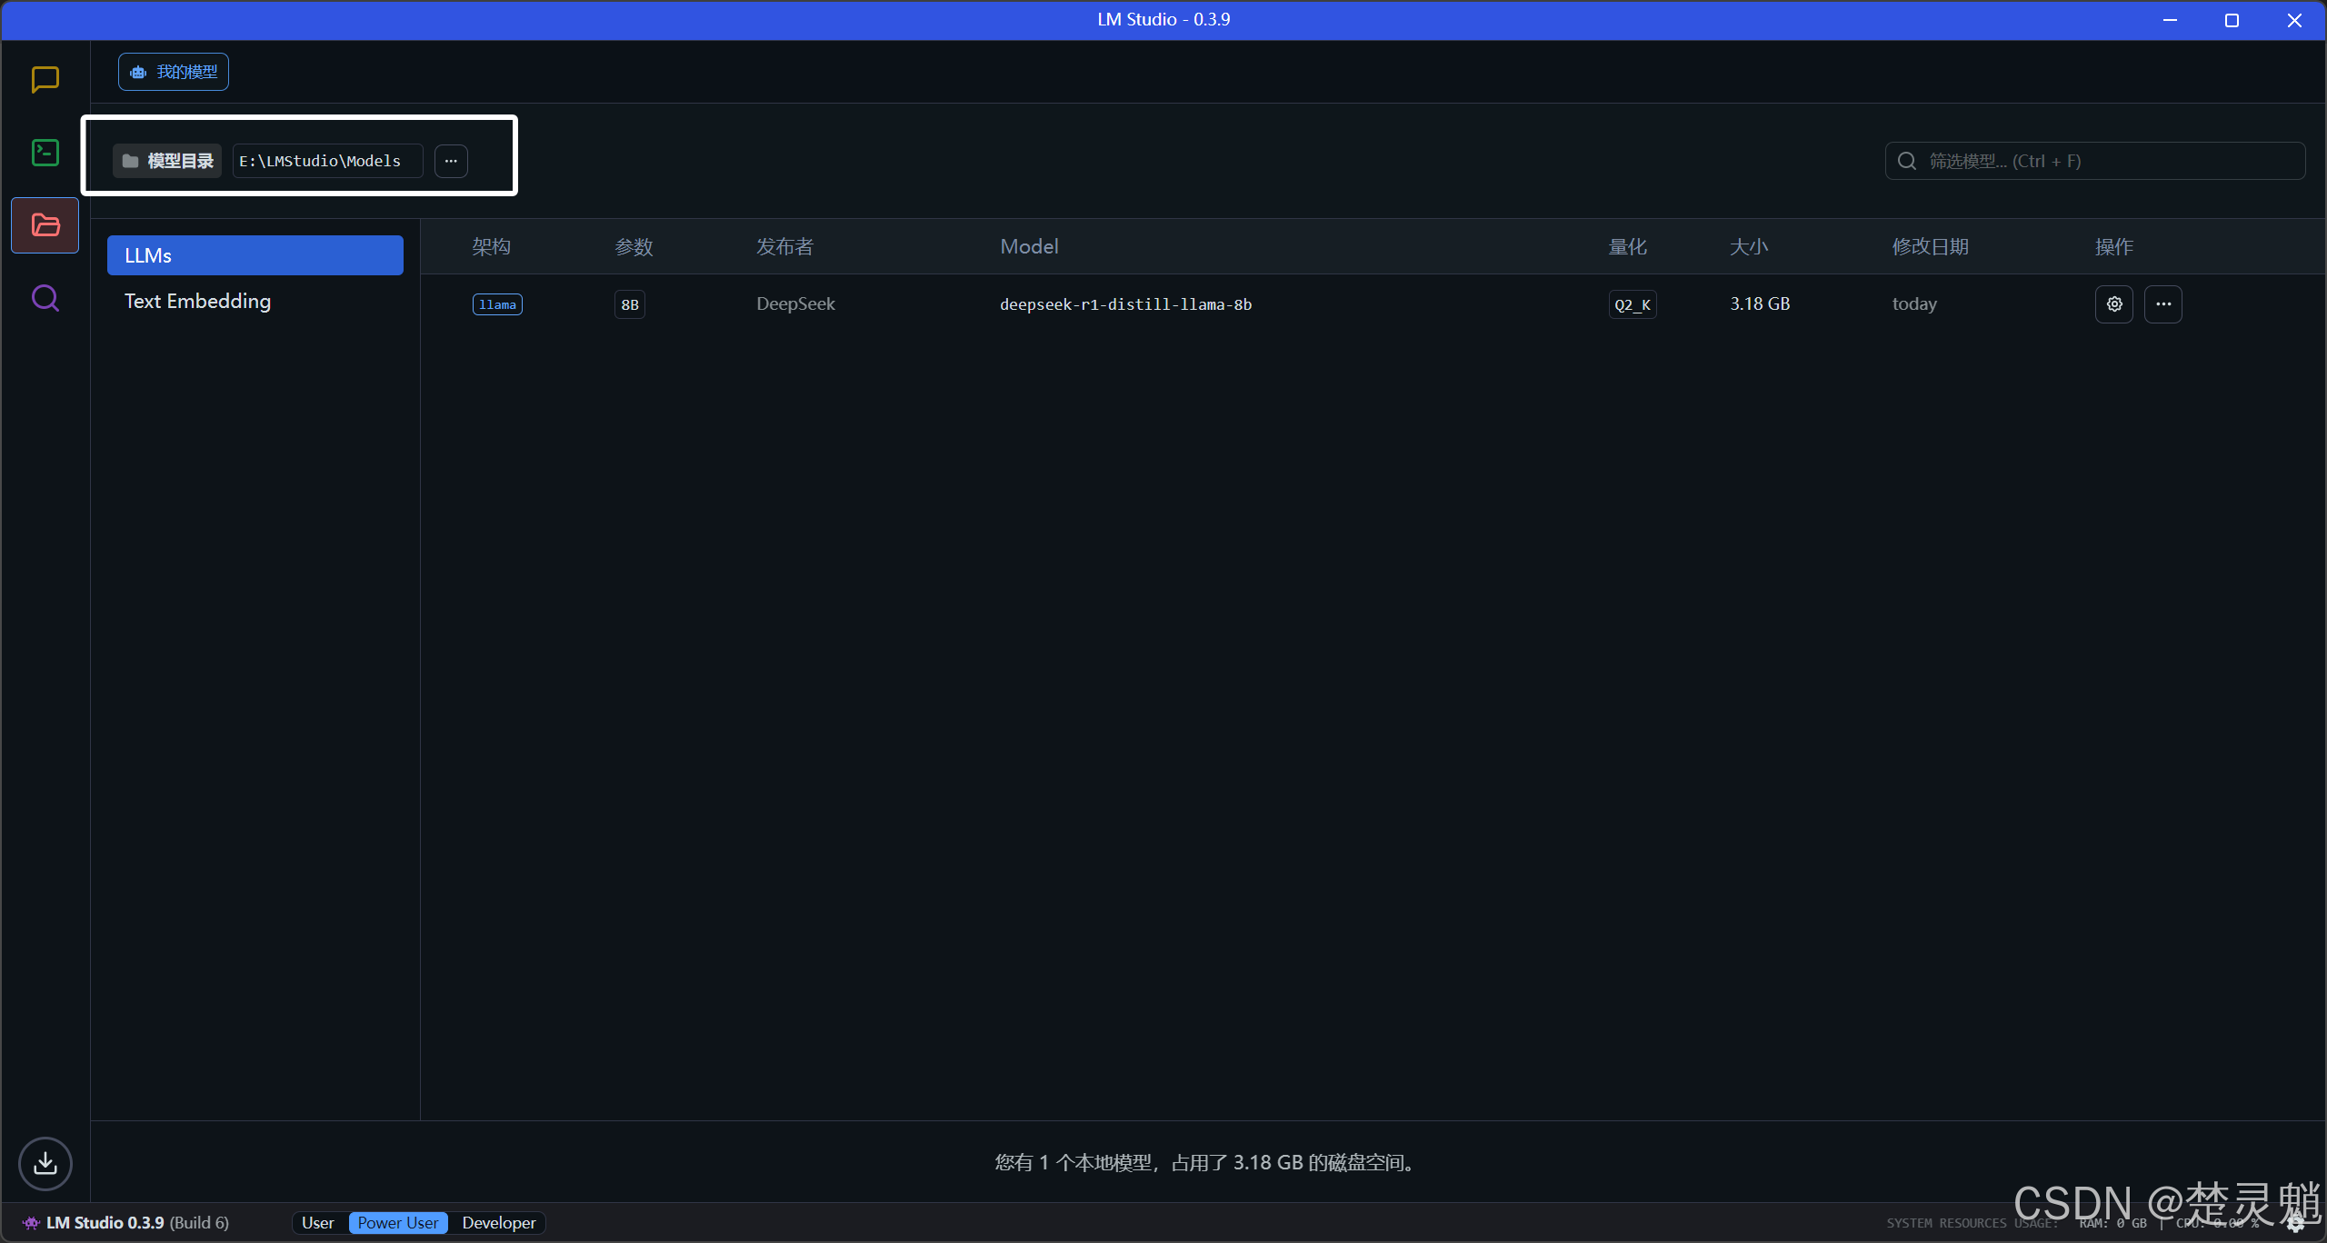Minimize the LM Studio window

2170,20
